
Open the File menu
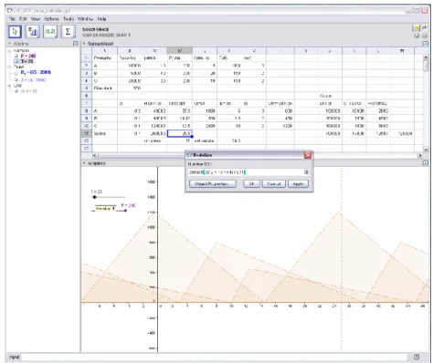click(x=12, y=19)
